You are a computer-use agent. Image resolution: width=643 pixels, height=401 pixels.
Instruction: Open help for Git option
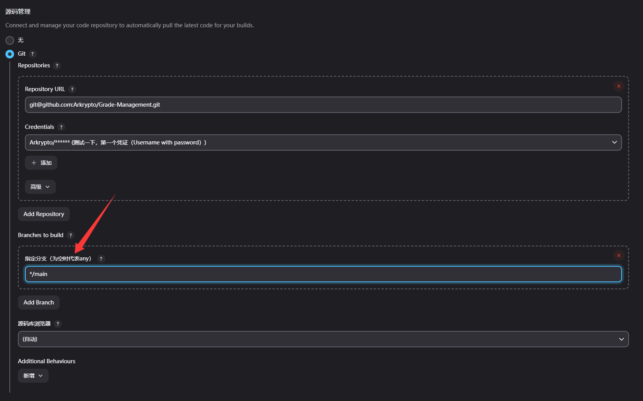click(33, 54)
